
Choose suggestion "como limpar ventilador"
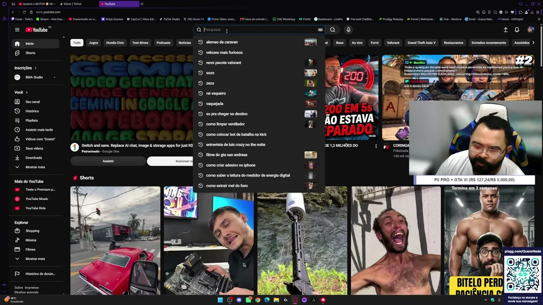[259, 124]
